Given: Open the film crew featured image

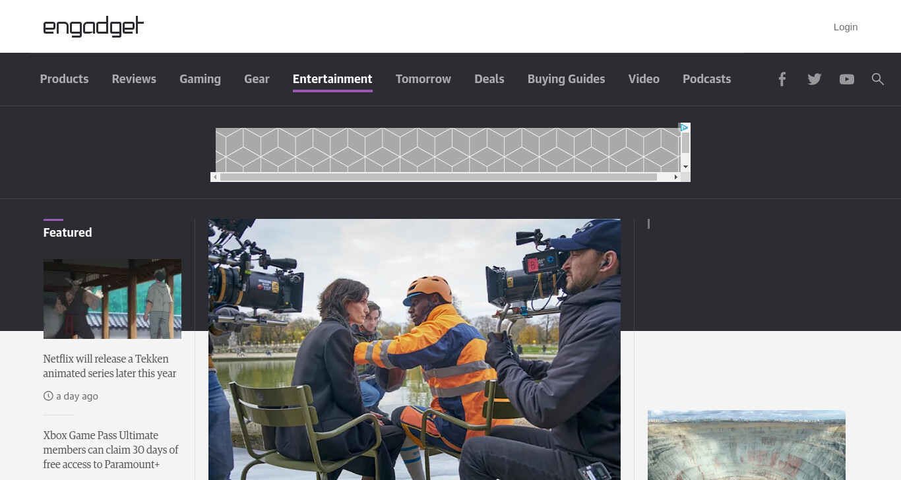Looking at the screenshot, I should coord(414,349).
